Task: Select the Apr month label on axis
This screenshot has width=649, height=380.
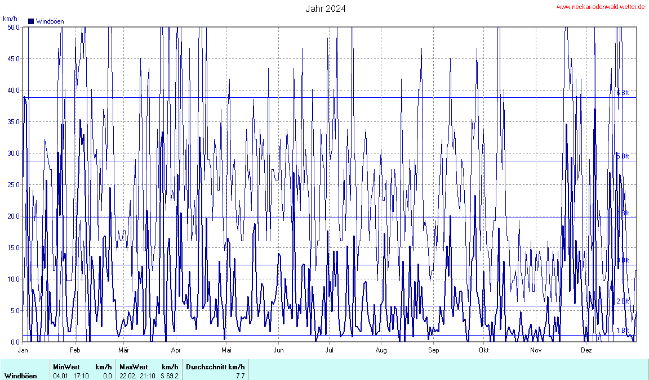Action: (176, 350)
